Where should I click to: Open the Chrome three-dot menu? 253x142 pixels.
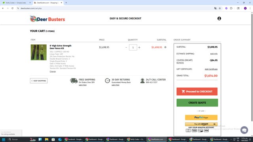coord(250,8)
